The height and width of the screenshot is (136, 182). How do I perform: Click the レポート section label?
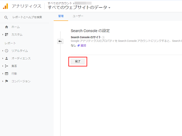(x=10, y=43)
